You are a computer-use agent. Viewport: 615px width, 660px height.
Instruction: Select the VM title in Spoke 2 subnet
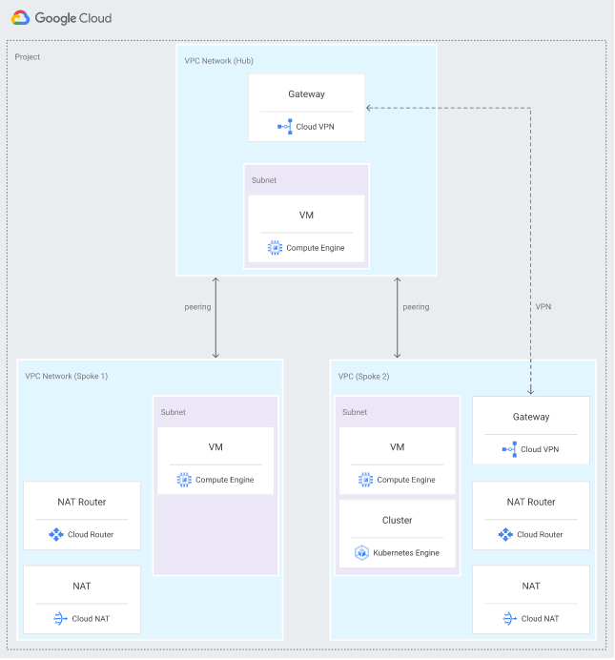pos(397,447)
